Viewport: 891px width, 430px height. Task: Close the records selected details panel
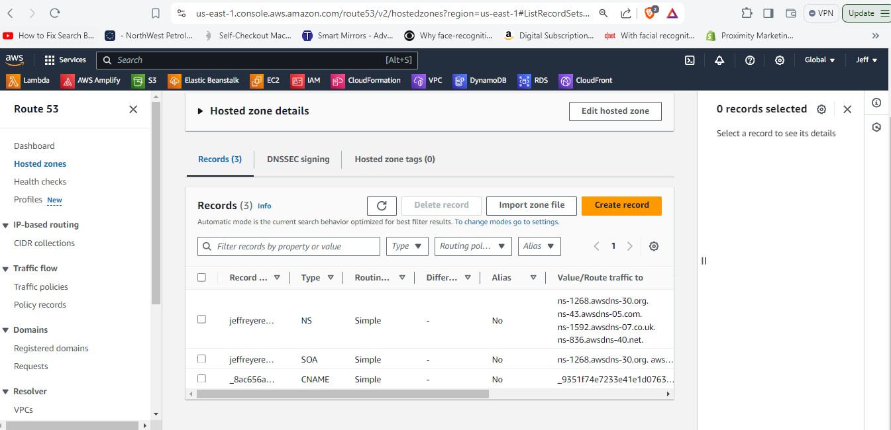(847, 109)
